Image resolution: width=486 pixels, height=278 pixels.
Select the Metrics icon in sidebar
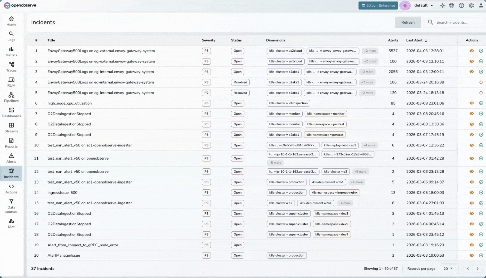(x=11, y=51)
